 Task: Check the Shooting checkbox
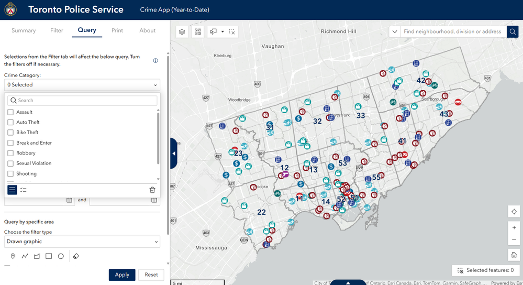[x=10, y=173]
